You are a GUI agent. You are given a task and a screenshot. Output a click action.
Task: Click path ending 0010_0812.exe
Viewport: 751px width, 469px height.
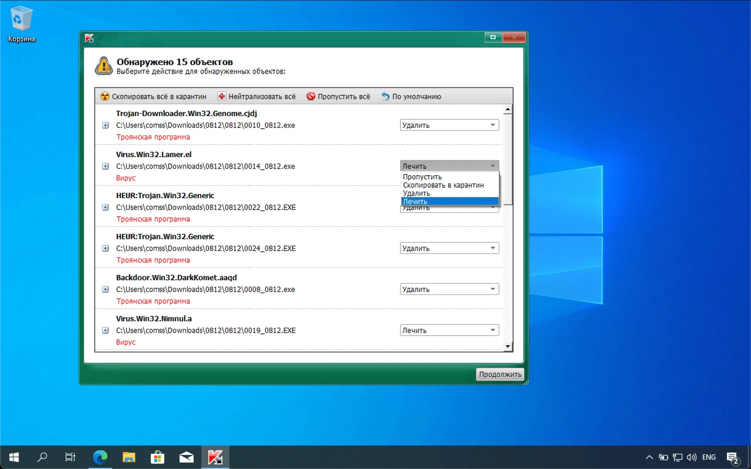205,125
